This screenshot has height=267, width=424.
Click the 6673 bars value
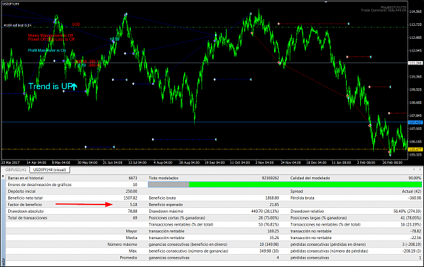point(133,178)
